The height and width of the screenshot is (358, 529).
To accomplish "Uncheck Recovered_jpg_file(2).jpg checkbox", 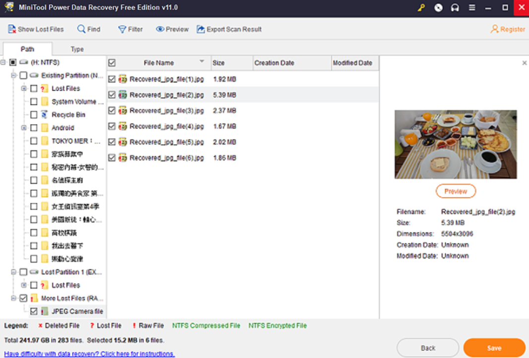I will pos(112,95).
